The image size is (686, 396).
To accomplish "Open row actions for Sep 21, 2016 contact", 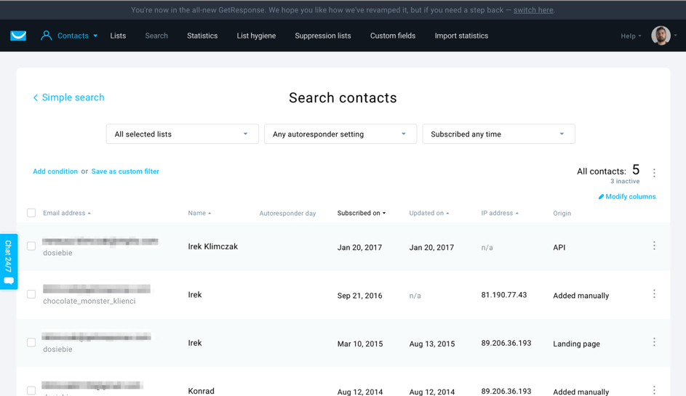I will point(654,294).
